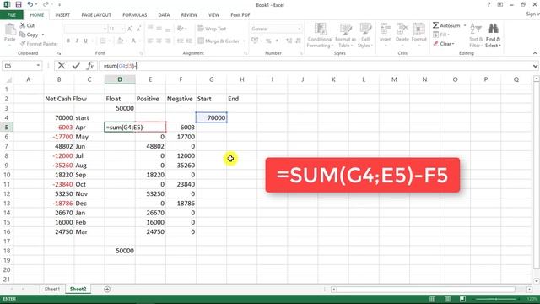This screenshot has width=540, height=304.
Task: Click the Undo arrow icon
Action: [x=30, y=4]
